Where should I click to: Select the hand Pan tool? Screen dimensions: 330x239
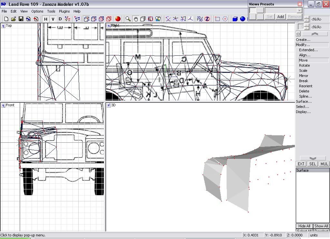point(136,19)
